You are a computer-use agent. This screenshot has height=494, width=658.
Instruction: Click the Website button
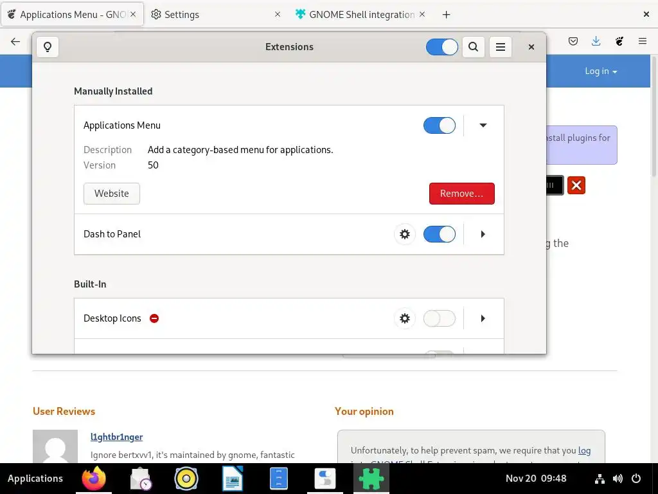pyautogui.click(x=112, y=193)
